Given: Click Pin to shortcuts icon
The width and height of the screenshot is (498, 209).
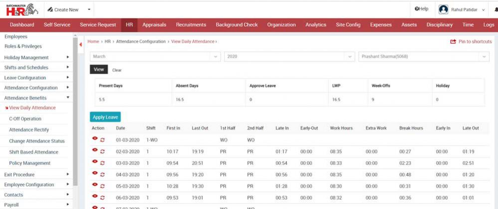Looking at the screenshot, I should 453,42.
